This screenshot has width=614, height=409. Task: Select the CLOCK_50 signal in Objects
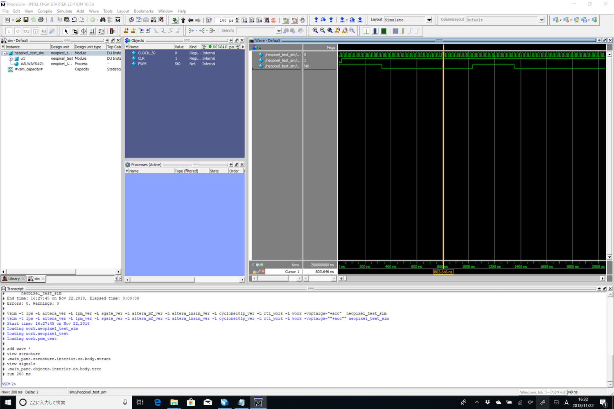(147, 53)
